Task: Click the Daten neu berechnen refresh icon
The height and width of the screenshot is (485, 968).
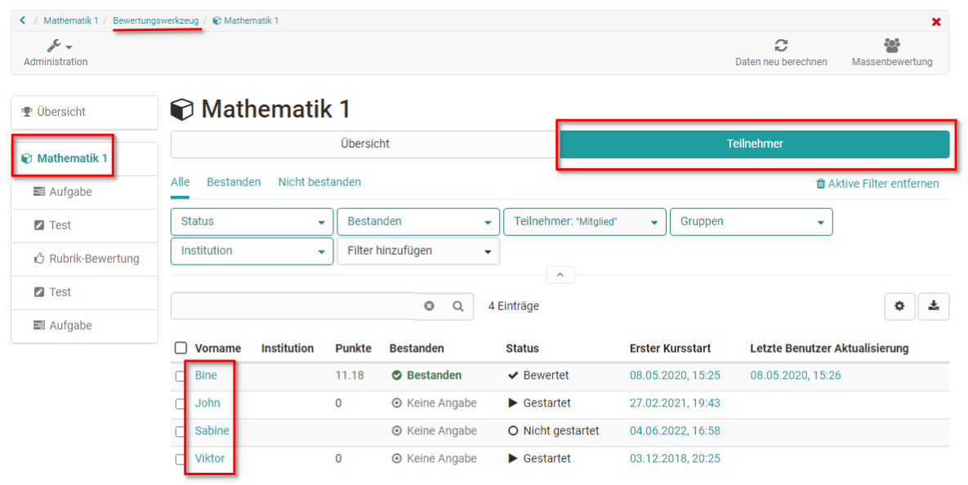Action: point(781,47)
